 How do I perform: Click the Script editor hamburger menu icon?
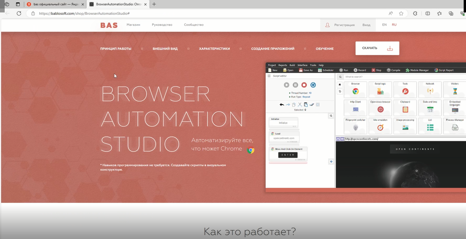pos(269,76)
